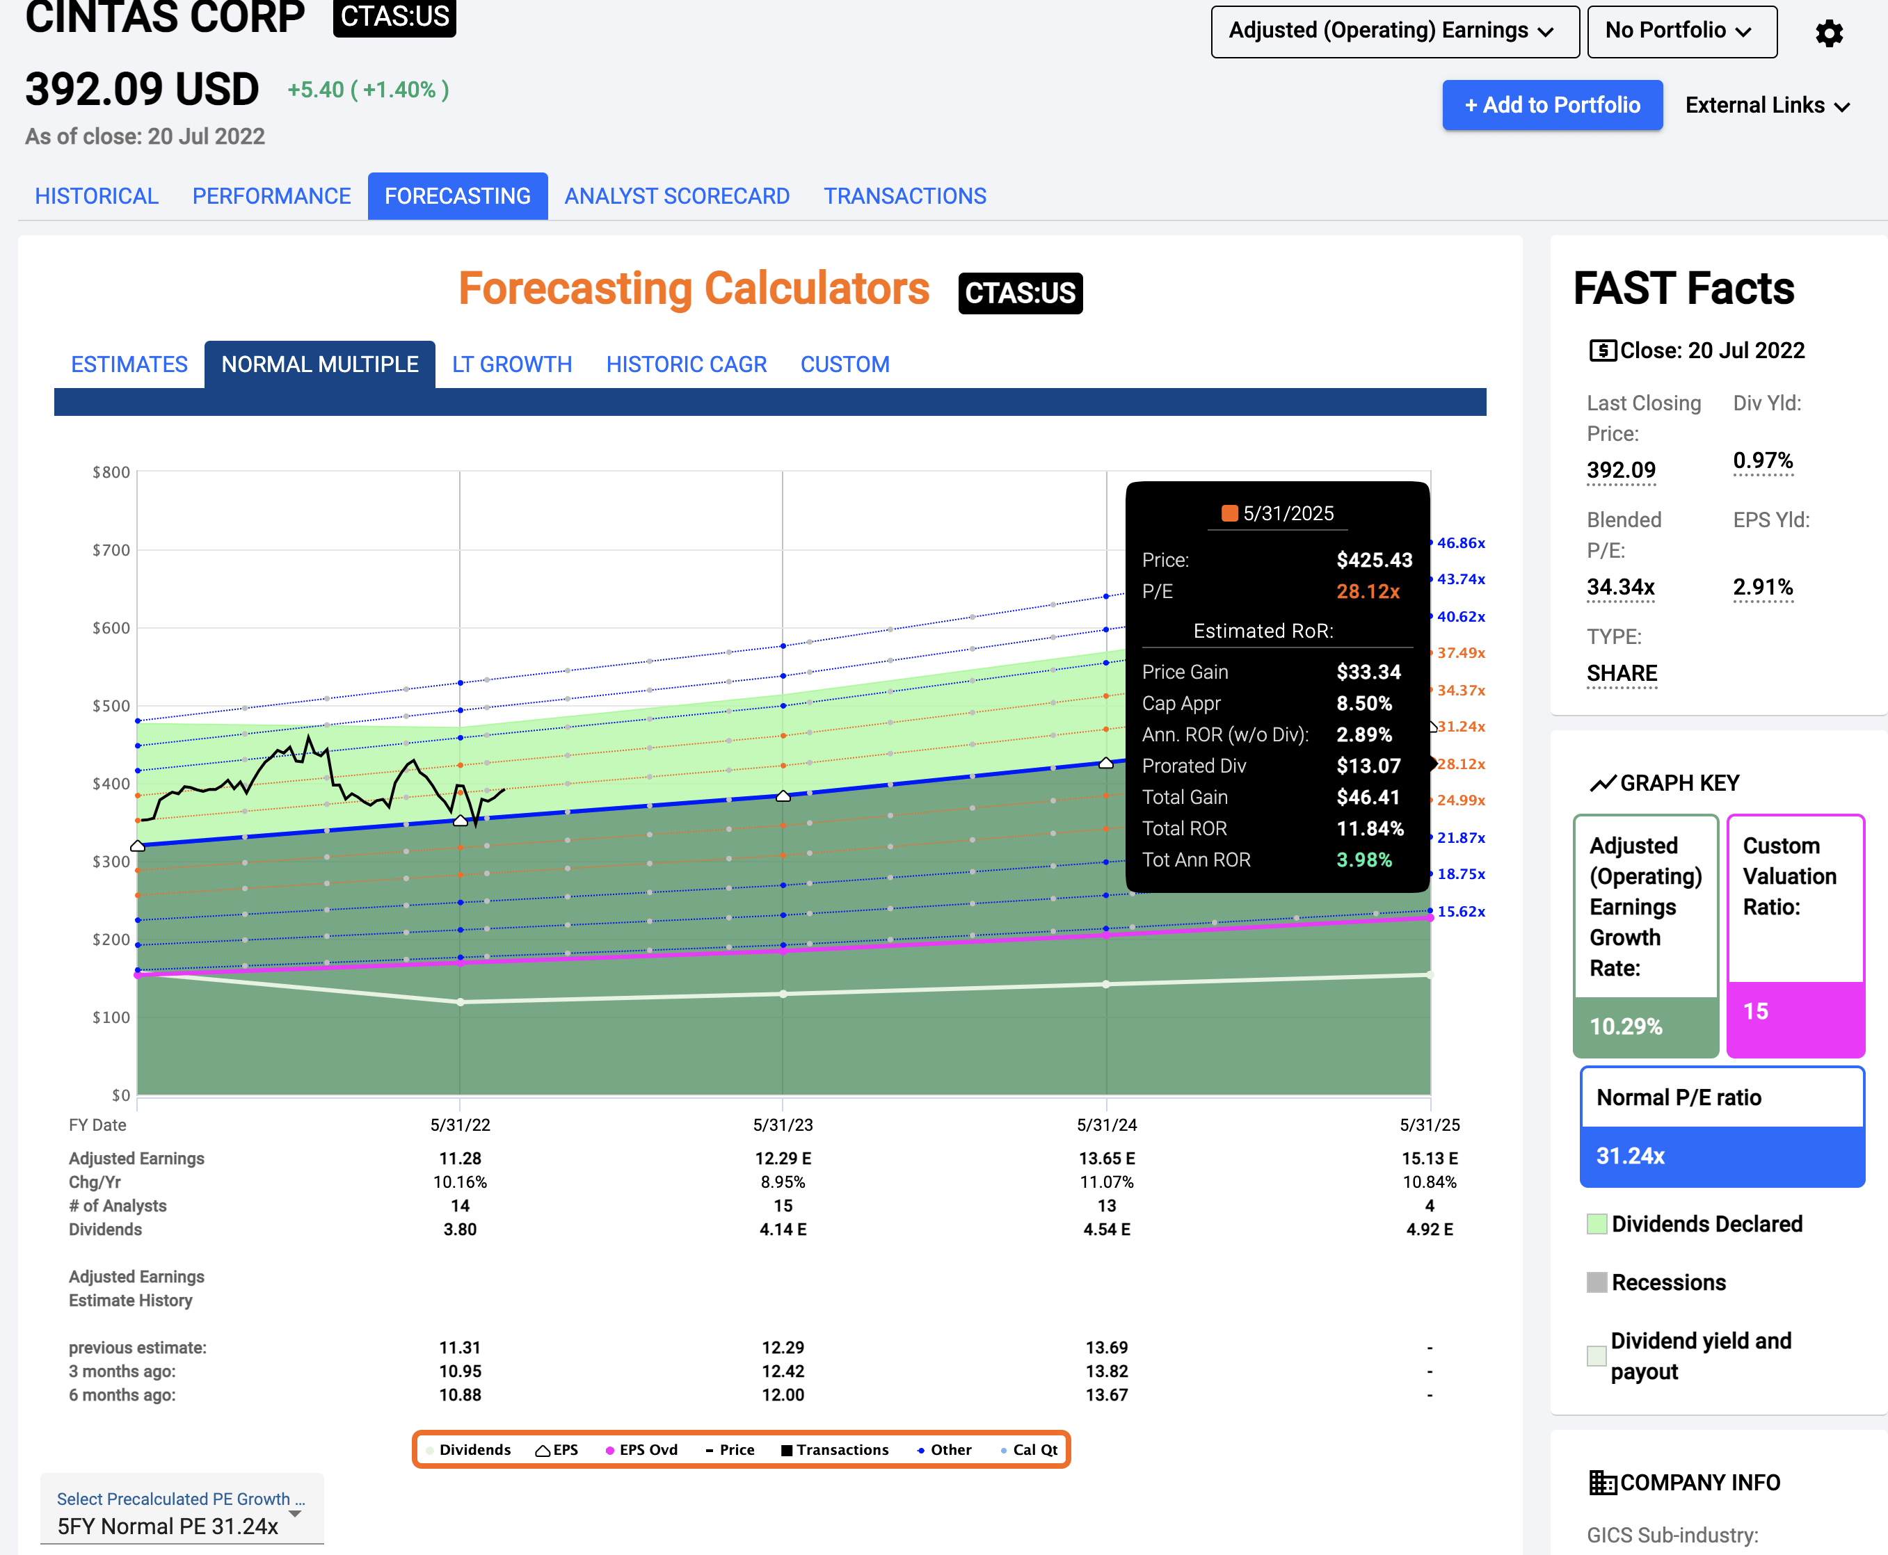Screen dimensions: 1888x1555
Task: Click the 12.29 E adjusted earnings estimate
Action: [783, 1158]
